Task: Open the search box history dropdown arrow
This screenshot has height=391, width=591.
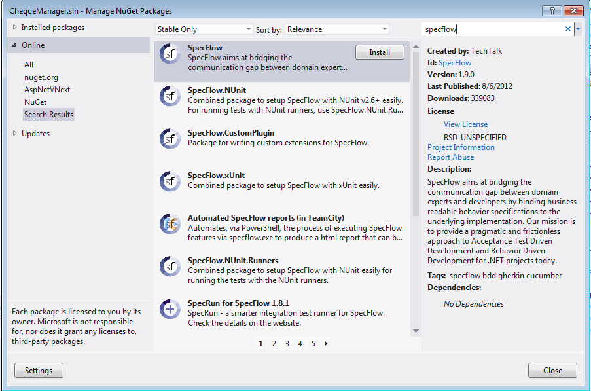Action: pos(578,29)
